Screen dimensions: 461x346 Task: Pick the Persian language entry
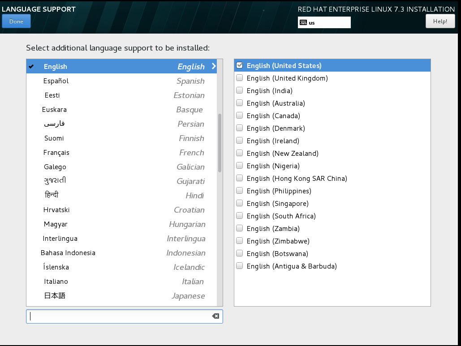pos(122,124)
